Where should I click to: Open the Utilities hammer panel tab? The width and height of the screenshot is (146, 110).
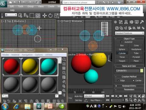(x=142, y=22)
